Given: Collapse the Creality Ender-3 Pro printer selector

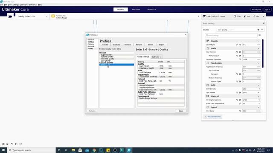Looking at the screenshot, I should tap(47, 16).
